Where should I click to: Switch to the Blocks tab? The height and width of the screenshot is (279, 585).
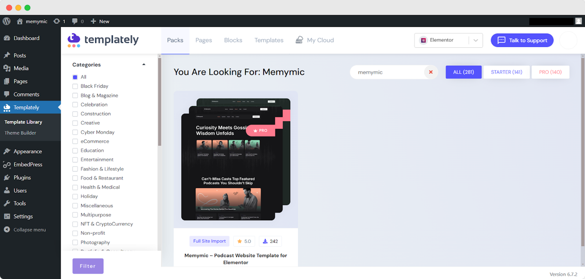point(233,40)
